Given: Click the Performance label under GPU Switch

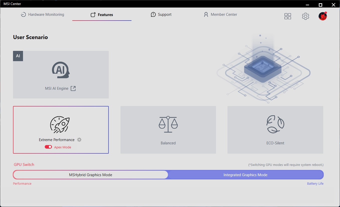Looking at the screenshot, I should (x=22, y=184).
